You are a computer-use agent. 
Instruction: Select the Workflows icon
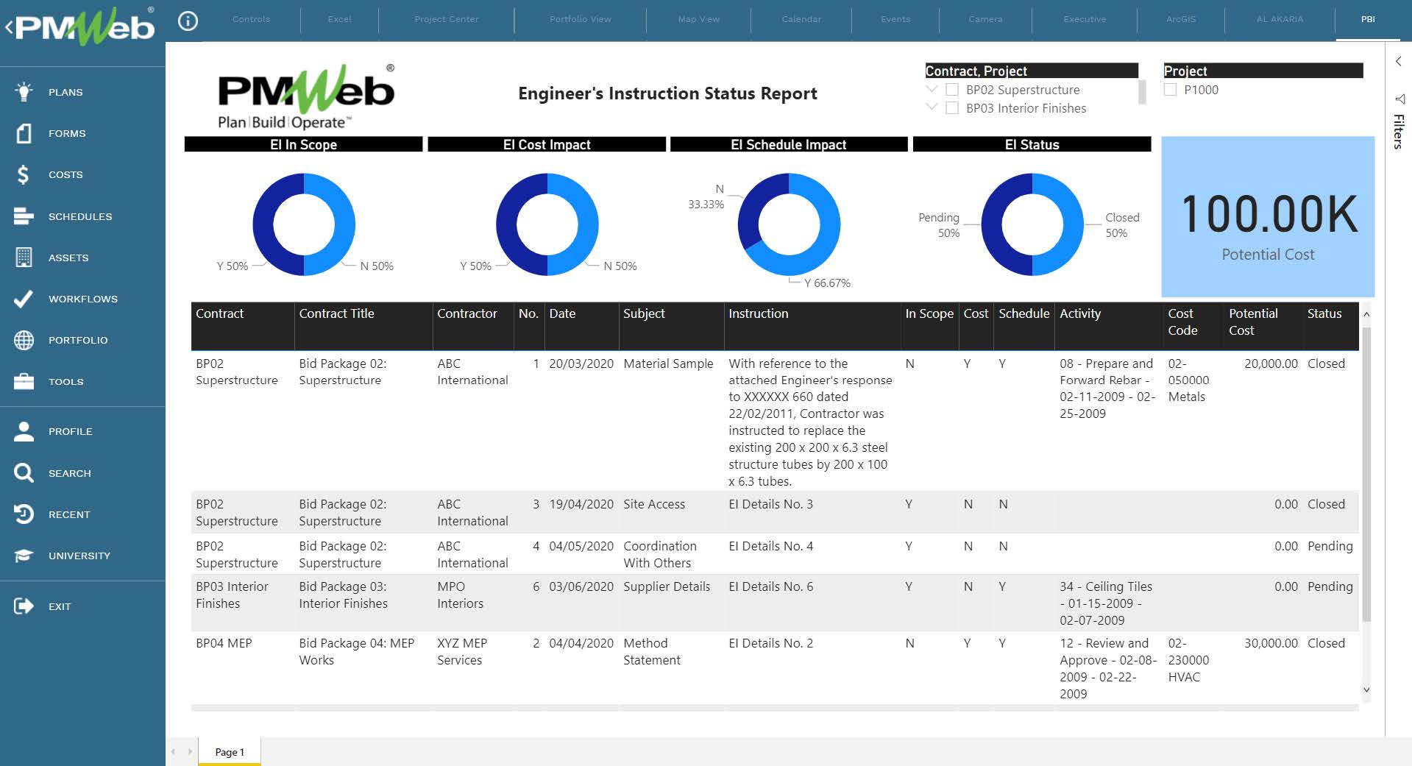(x=23, y=298)
